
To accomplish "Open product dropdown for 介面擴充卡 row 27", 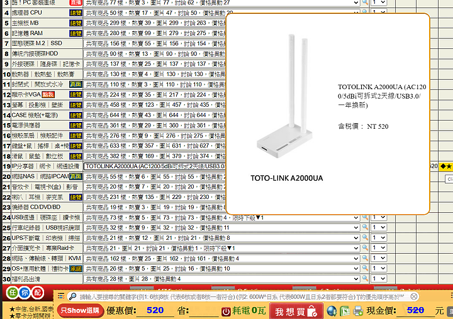I will [221, 248].
